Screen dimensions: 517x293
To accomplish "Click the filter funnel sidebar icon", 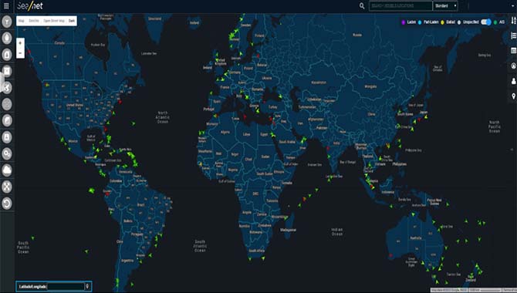I will 7,22.
